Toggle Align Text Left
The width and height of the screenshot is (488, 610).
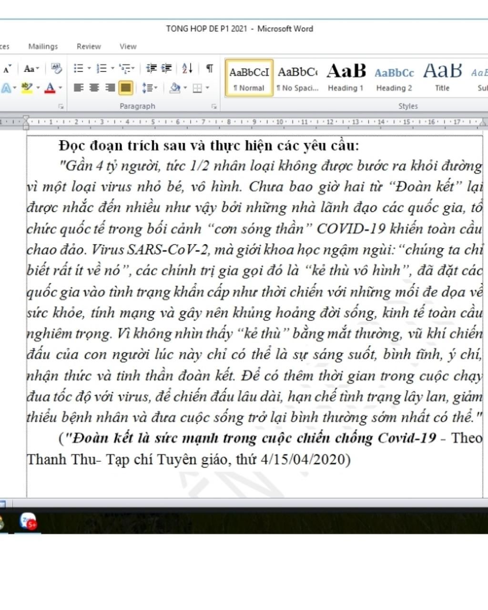pyautogui.click(x=79, y=88)
